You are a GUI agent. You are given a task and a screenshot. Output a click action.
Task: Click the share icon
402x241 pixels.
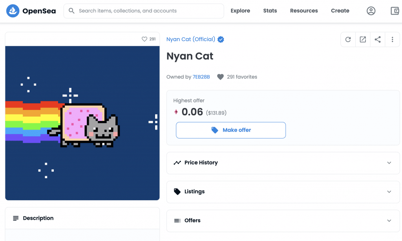click(x=378, y=39)
